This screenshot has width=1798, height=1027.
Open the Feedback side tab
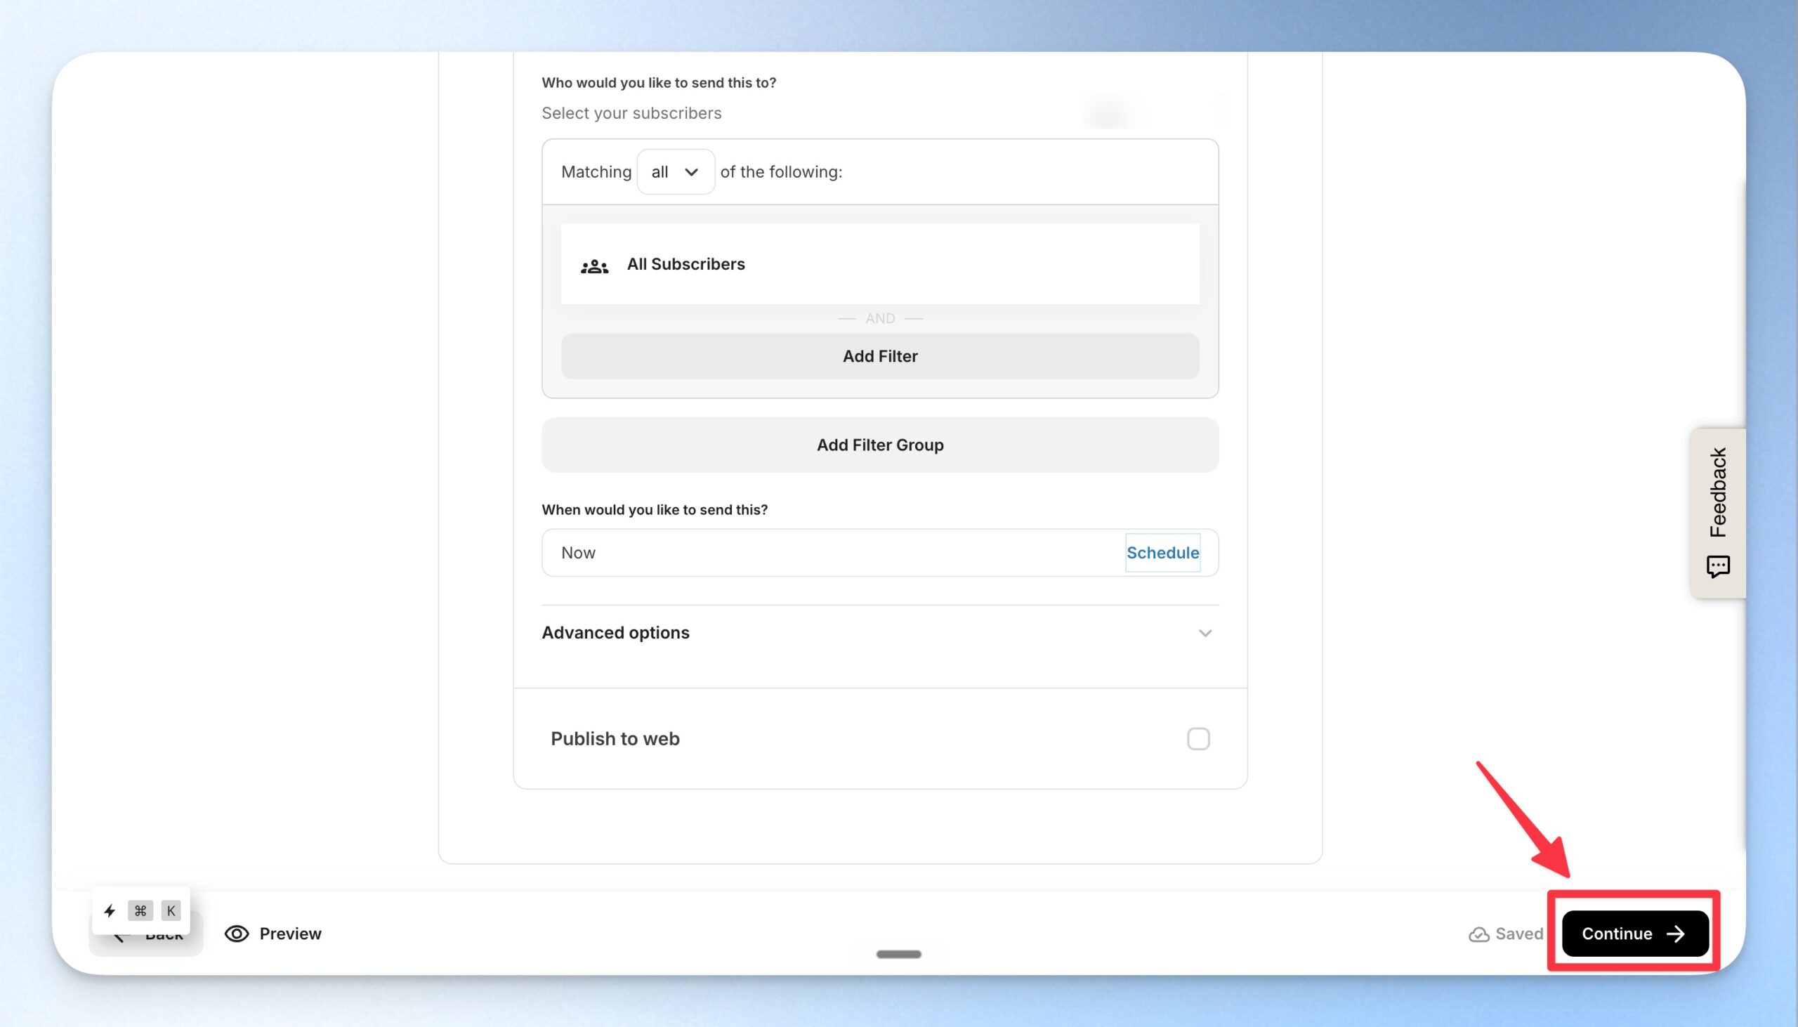coord(1718,513)
